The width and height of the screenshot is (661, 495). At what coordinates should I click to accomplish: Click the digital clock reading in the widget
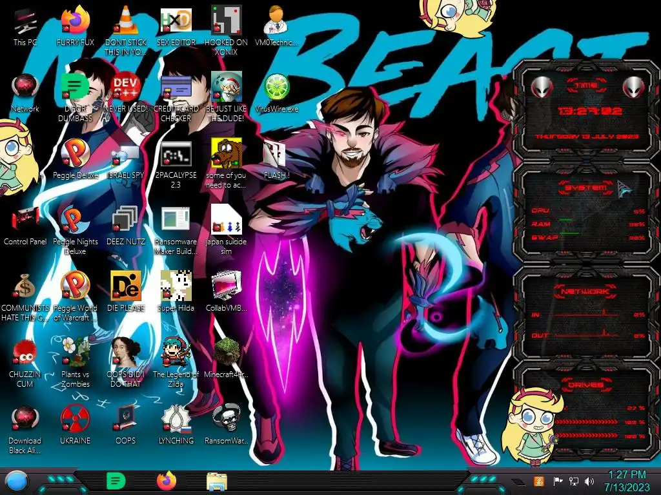(589, 111)
